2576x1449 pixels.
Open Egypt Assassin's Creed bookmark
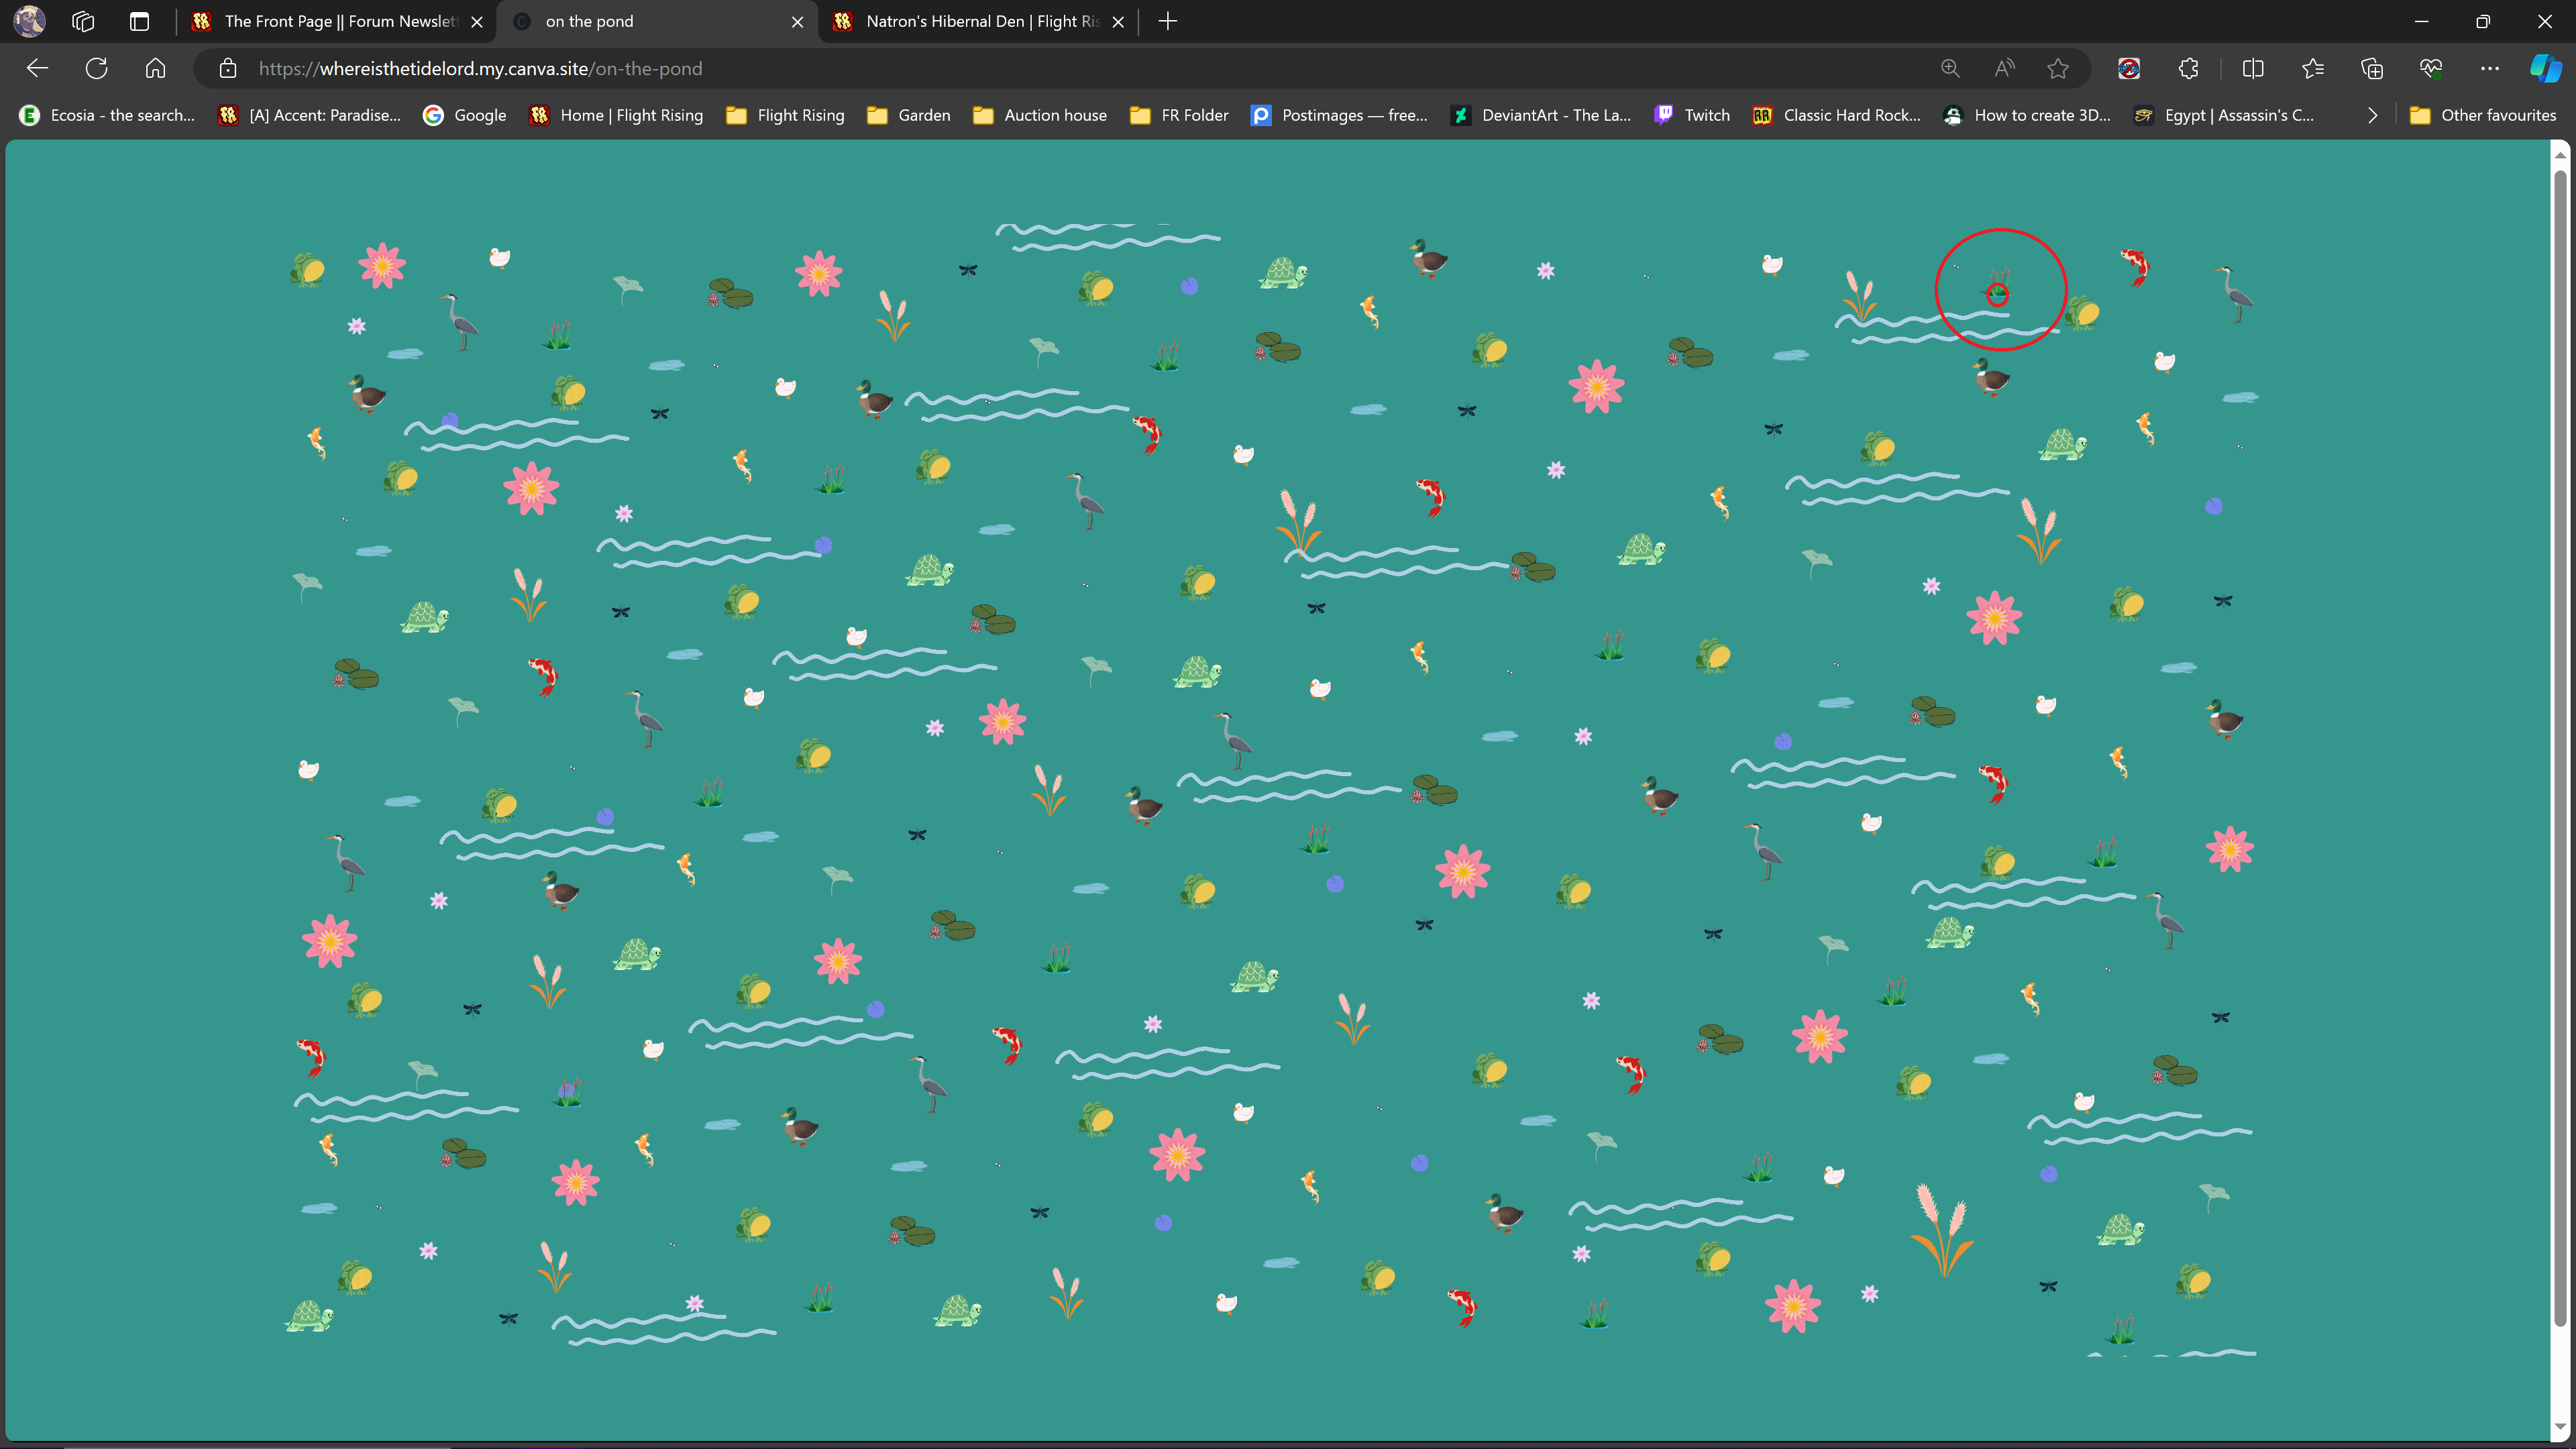point(2224,115)
